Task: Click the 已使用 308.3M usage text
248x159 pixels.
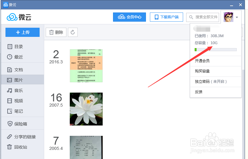Action: click(x=209, y=36)
